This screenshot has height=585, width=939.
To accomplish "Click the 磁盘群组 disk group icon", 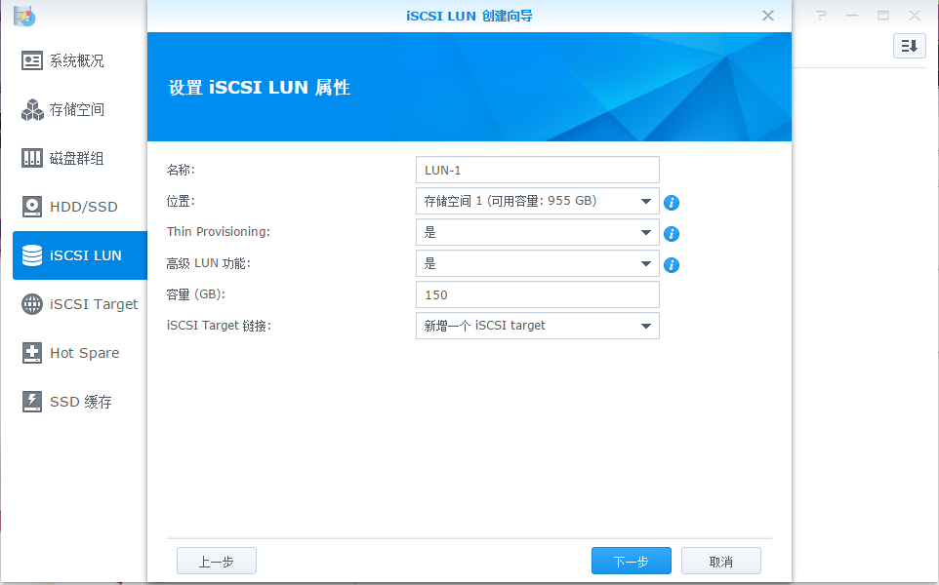I will [32, 158].
